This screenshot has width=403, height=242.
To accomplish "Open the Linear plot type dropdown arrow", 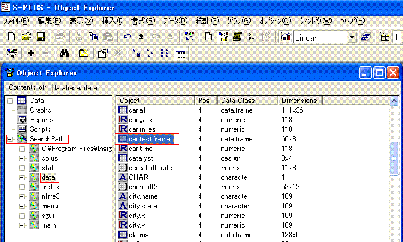I will [352, 38].
